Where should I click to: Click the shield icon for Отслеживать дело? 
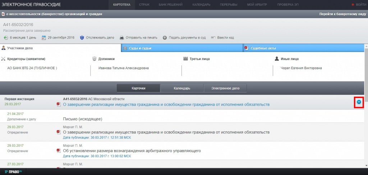(x=82, y=38)
